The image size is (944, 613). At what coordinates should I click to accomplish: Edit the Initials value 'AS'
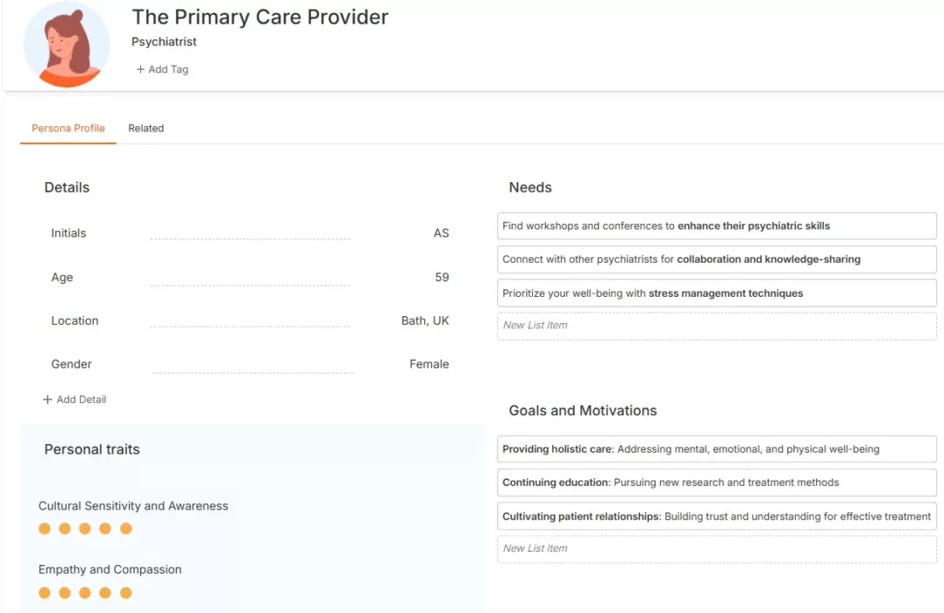click(441, 233)
